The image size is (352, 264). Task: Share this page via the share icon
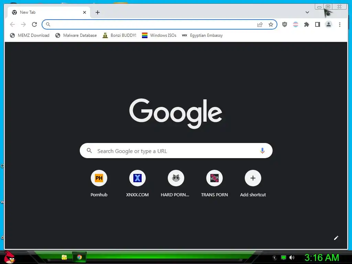tap(260, 24)
